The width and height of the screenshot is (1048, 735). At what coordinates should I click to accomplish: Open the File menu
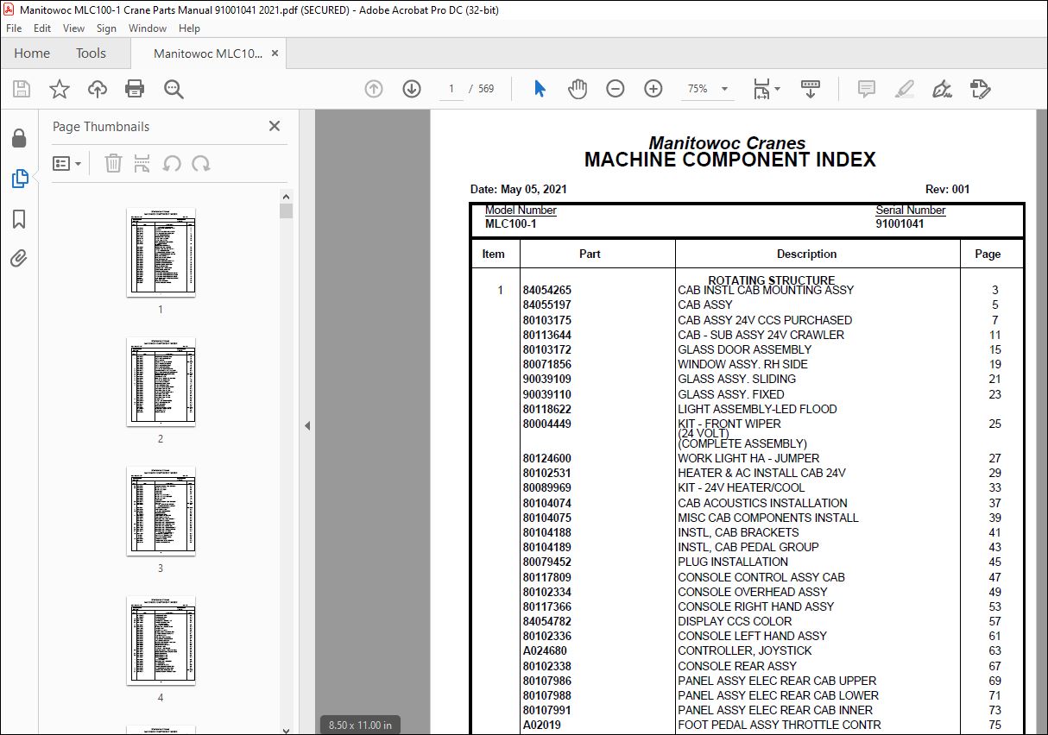coord(14,28)
